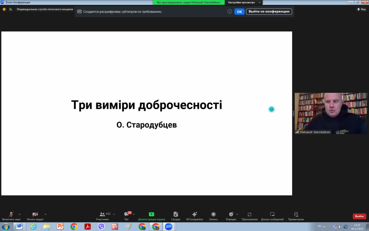The width and height of the screenshot is (369, 231).
Task: Open the Реакции reactions icon
Action: (x=231, y=215)
